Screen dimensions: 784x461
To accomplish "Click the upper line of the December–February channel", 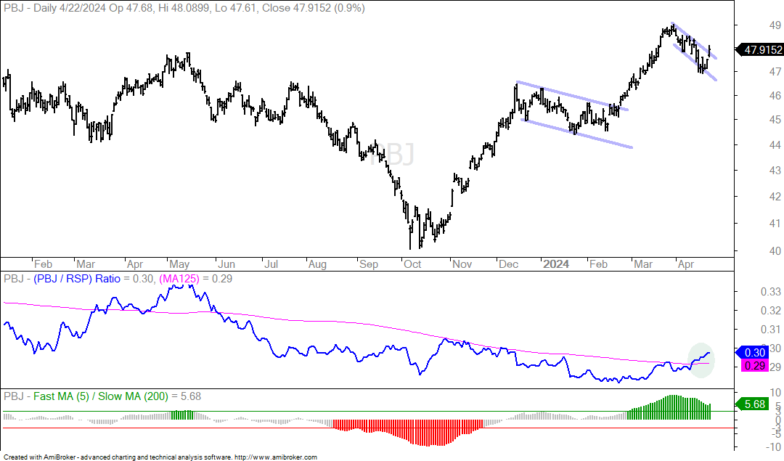I will pyautogui.click(x=572, y=96).
